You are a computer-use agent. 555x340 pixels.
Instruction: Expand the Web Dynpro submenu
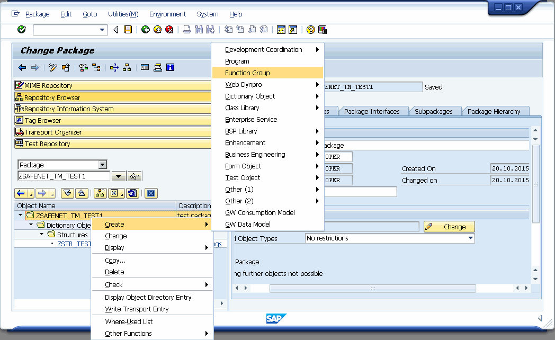pyautogui.click(x=268, y=85)
